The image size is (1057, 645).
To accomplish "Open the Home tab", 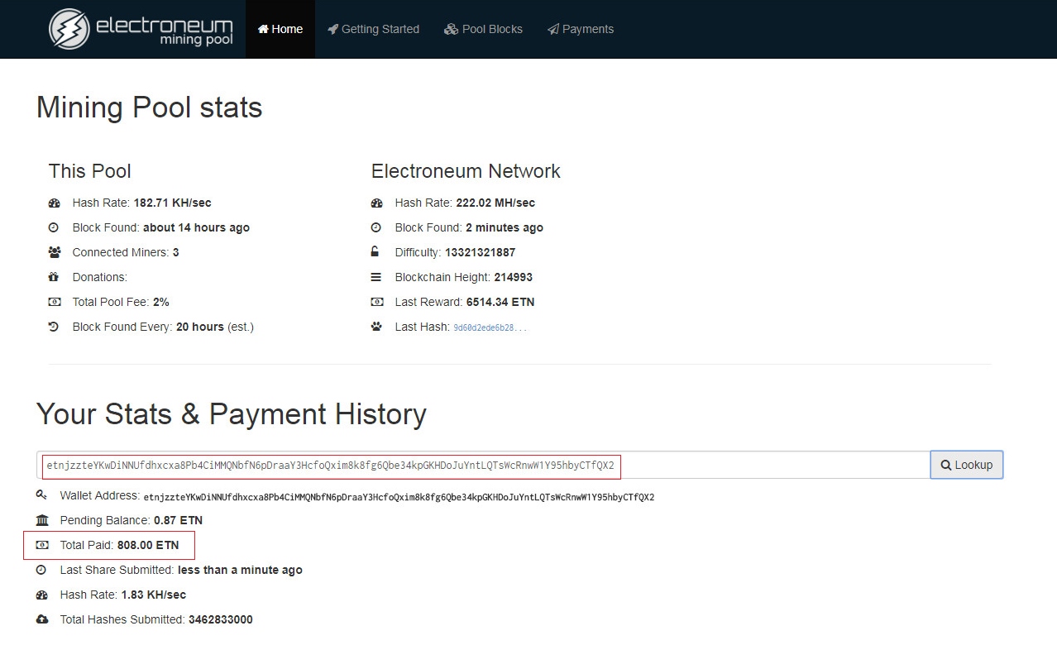I will (280, 29).
